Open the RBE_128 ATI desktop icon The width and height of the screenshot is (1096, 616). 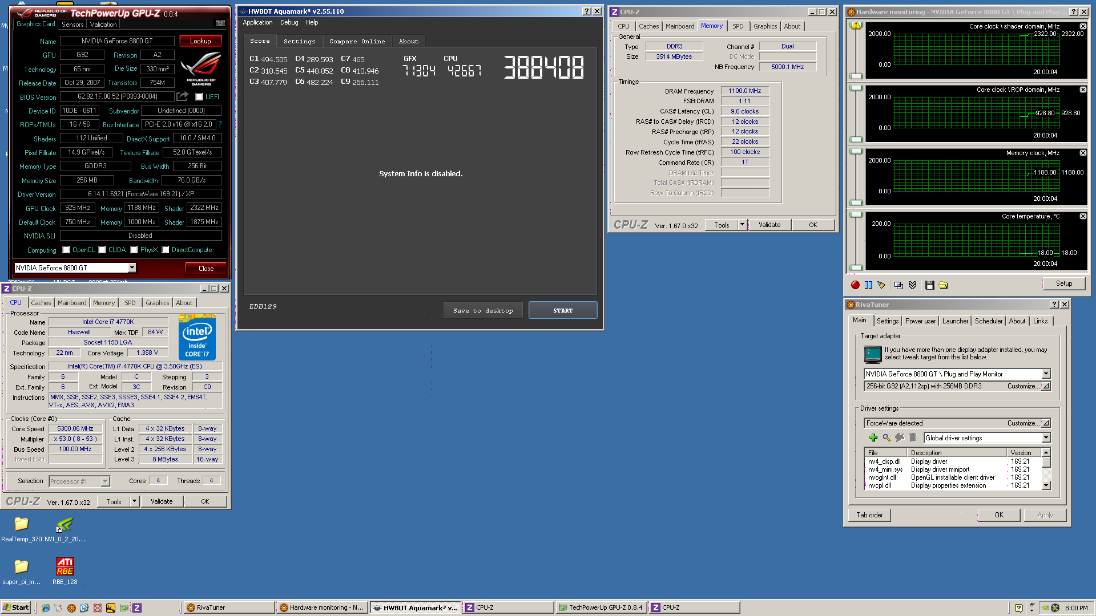[x=65, y=571]
